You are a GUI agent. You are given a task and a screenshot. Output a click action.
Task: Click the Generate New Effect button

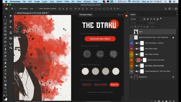tap(100, 39)
